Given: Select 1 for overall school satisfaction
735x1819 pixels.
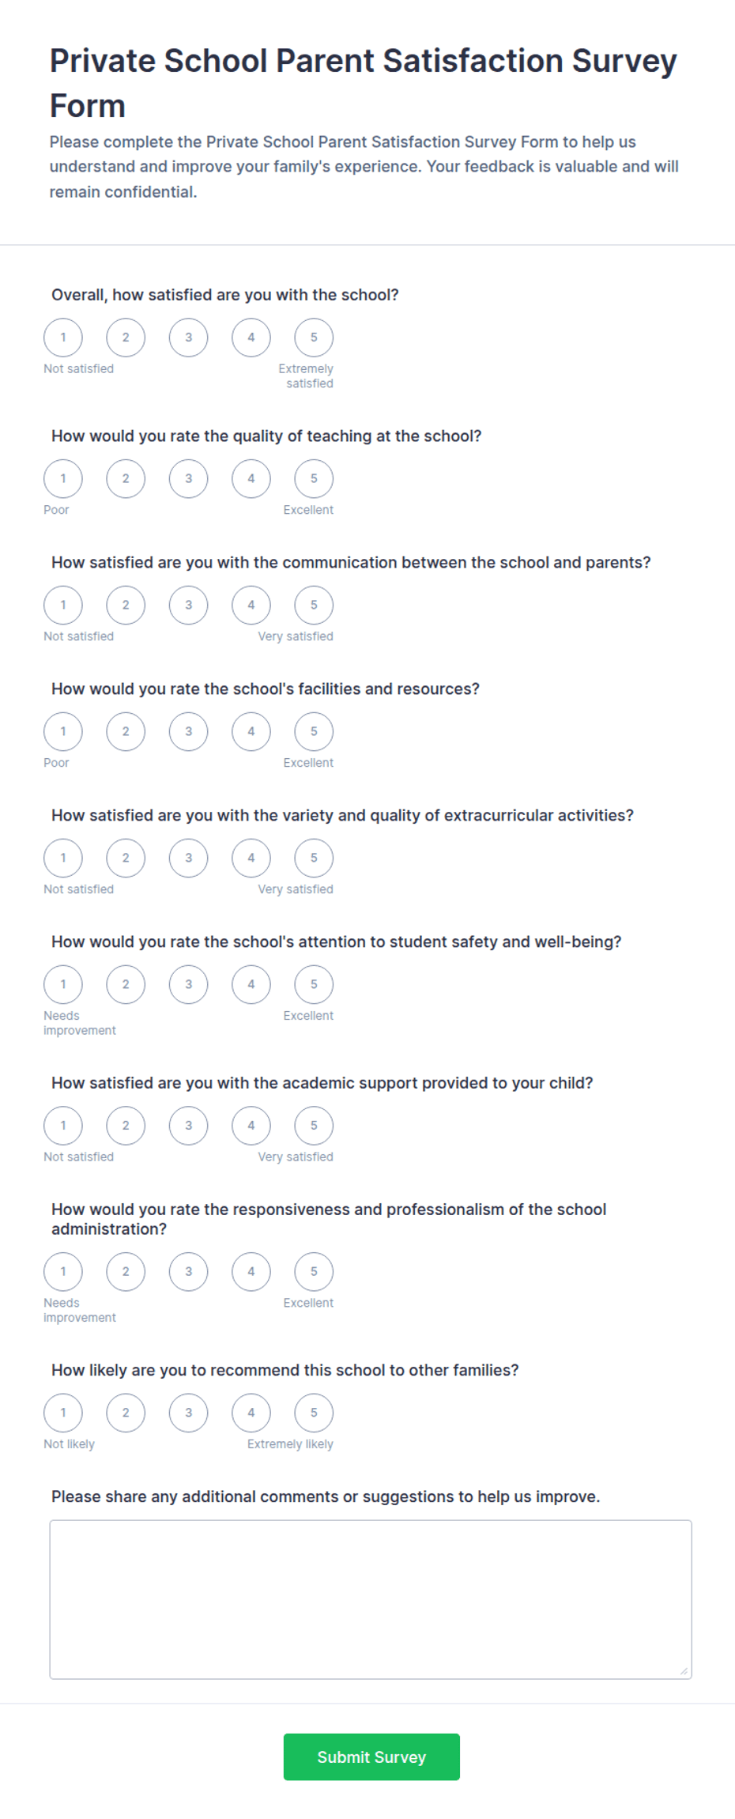Looking at the screenshot, I should (63, 338).
